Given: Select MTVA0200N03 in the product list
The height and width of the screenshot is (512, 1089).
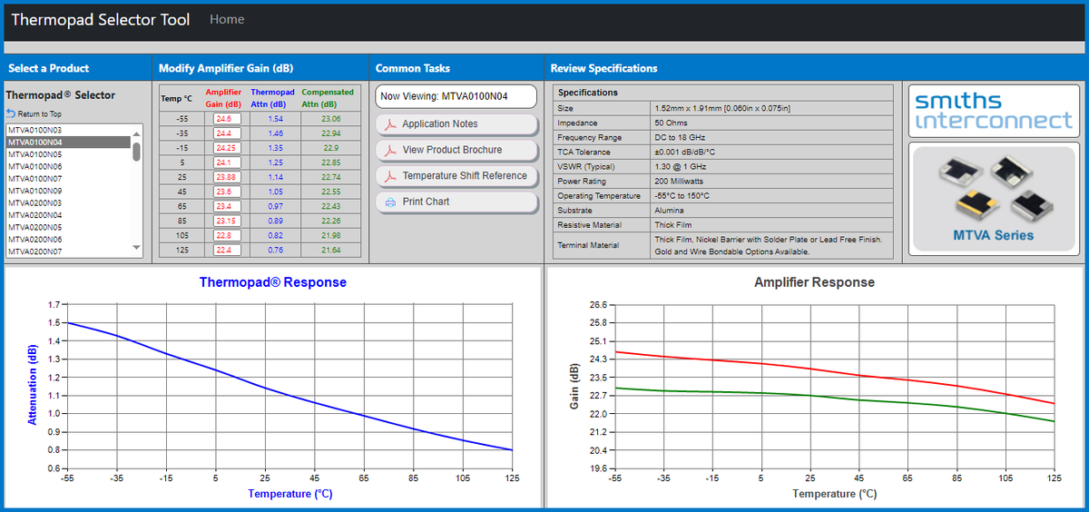Looking at the screenshot, I should (68, 203).
